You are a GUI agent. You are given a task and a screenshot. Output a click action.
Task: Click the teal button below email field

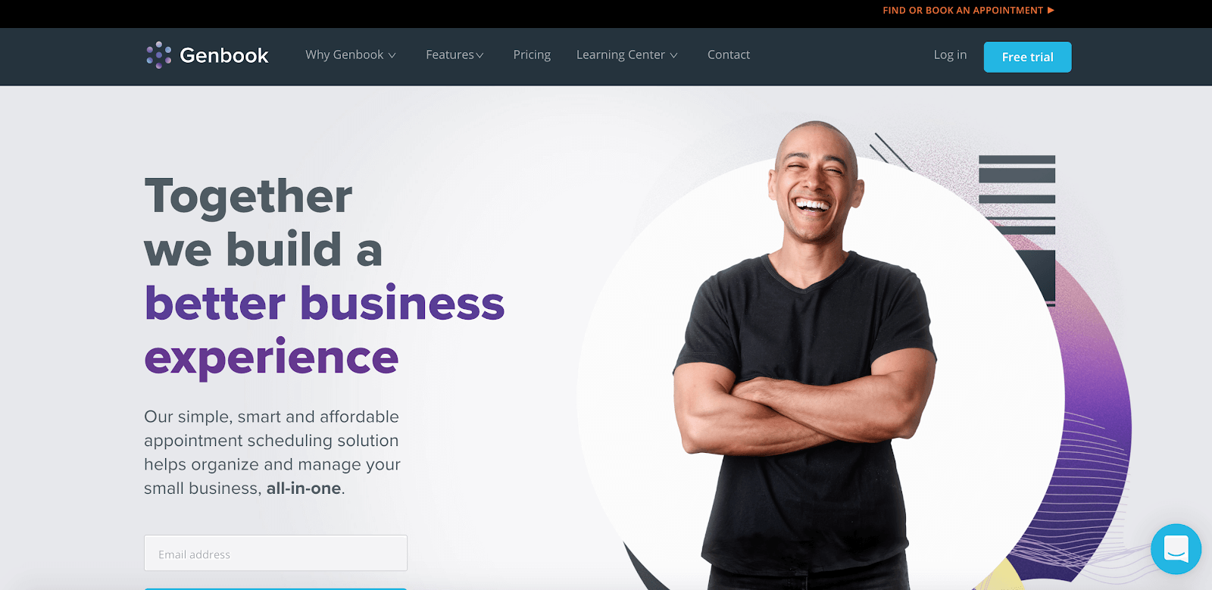276,588
